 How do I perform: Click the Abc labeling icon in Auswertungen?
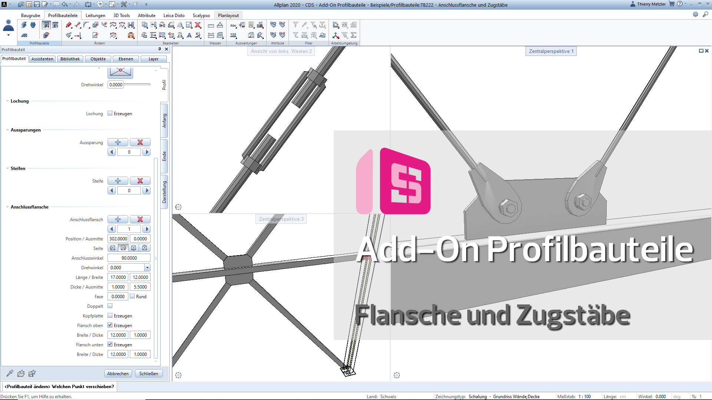233,25
